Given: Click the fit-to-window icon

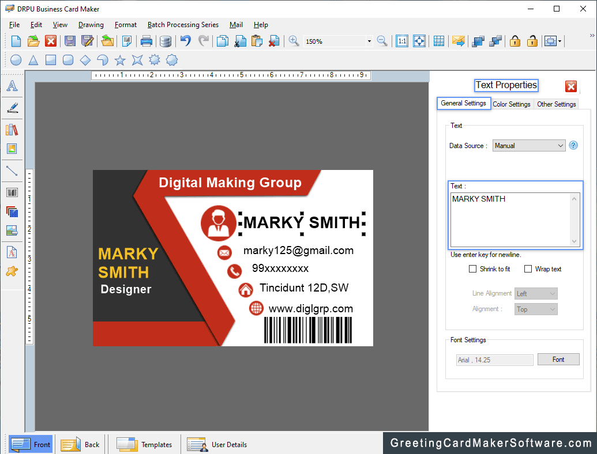Looking at the screenshot, I should click(x=419, y=41).
